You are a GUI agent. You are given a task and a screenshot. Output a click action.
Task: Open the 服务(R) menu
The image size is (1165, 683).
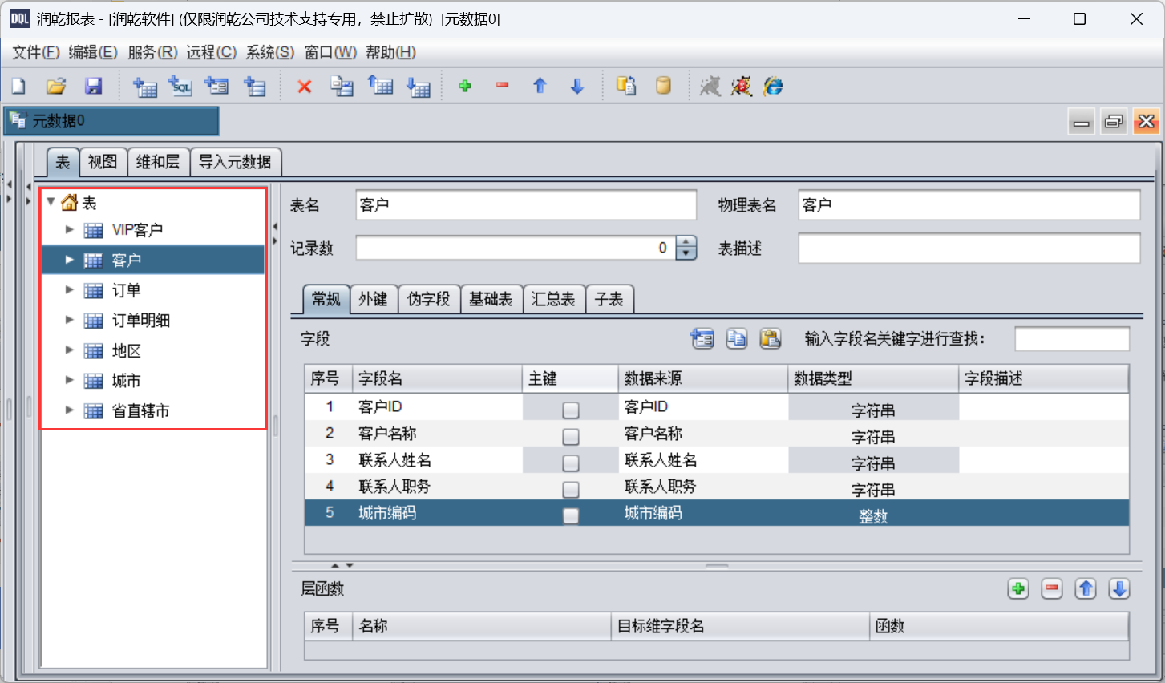coord(152,53)
